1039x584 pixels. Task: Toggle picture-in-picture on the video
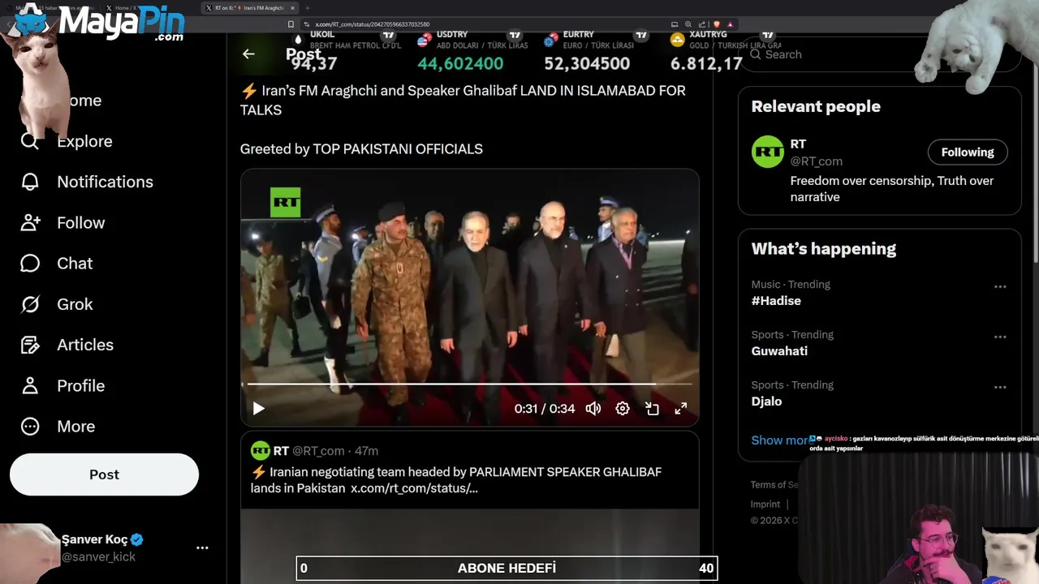[x=652, y=408]
